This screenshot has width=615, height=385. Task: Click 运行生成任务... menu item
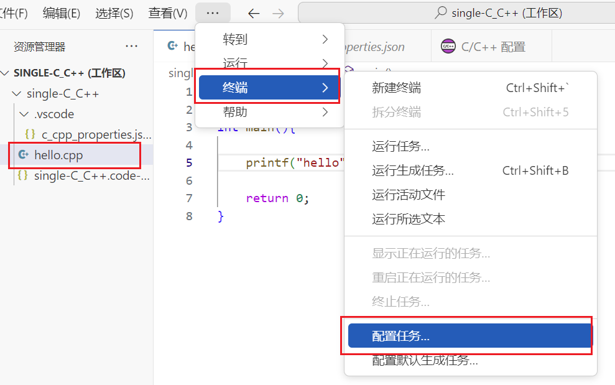[413, 170]
